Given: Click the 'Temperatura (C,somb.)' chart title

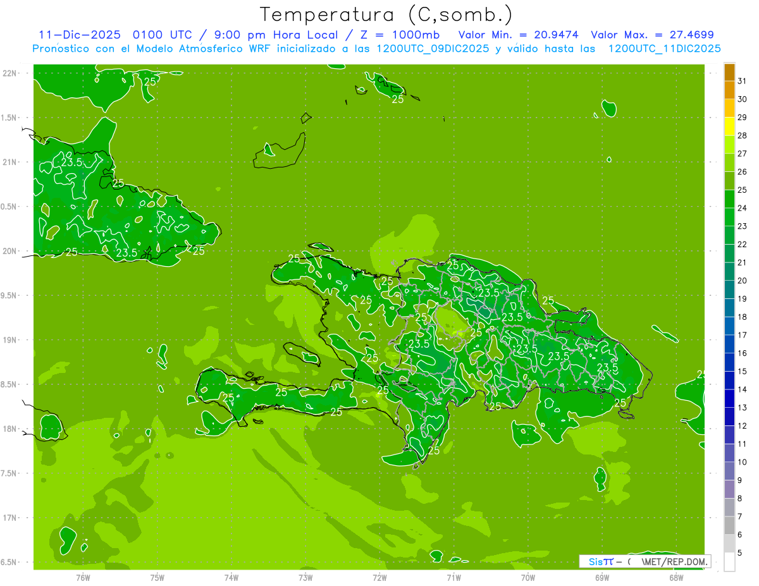Looking at the screenshot, I should pos(386,15).
